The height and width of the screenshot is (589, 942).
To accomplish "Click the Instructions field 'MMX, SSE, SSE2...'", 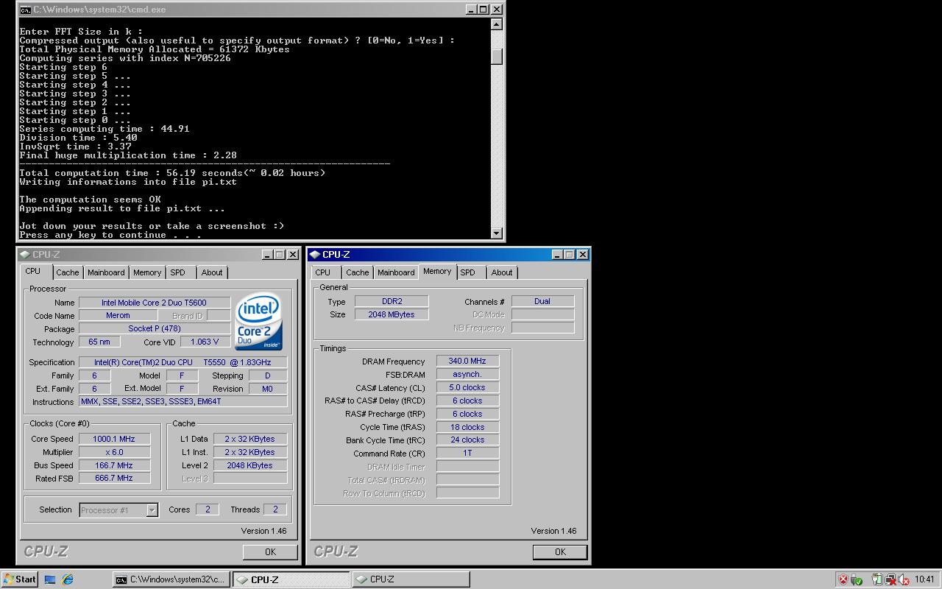I will pos(183,402).
